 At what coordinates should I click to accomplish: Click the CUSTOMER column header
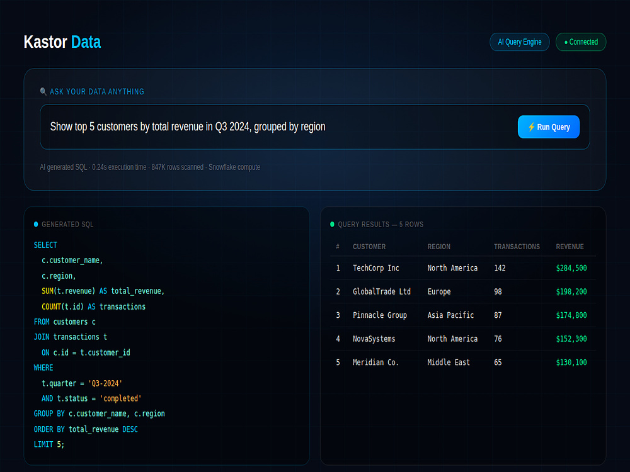pos(369,247)
